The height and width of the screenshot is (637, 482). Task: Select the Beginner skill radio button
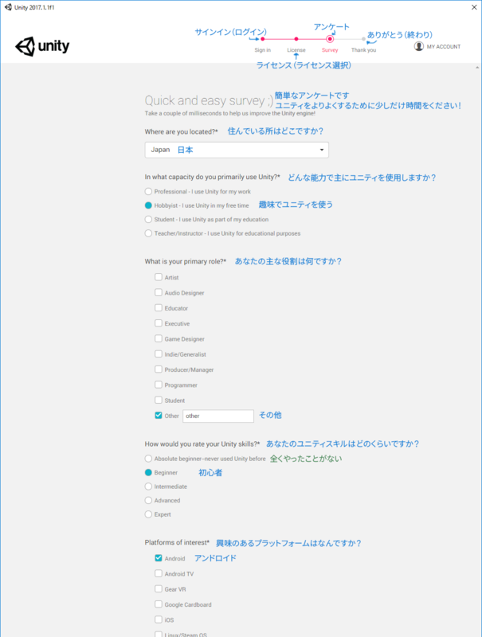[148, 472]
